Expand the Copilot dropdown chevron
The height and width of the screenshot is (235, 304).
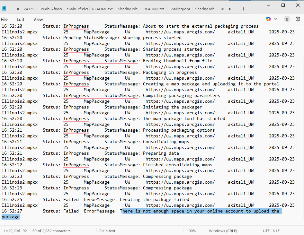[x=275, y=19]
